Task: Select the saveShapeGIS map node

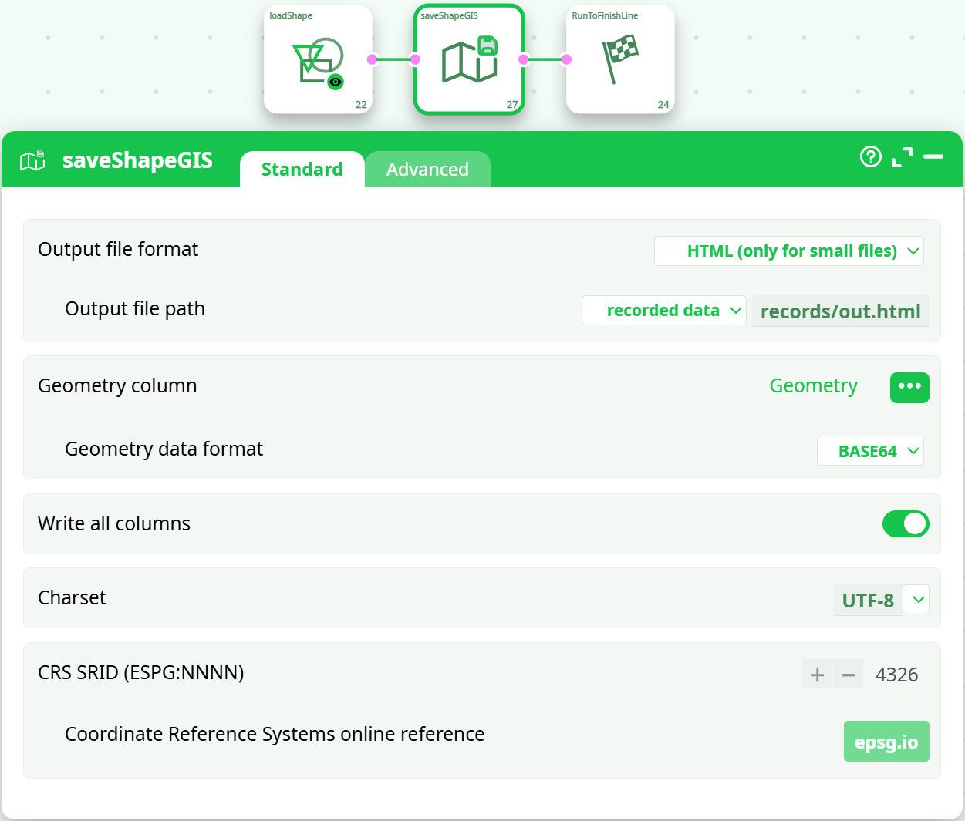Action: 469,60
